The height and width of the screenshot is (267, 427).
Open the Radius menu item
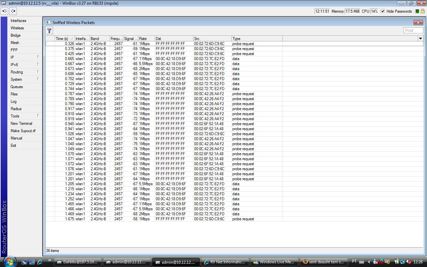tap(25, 109)
